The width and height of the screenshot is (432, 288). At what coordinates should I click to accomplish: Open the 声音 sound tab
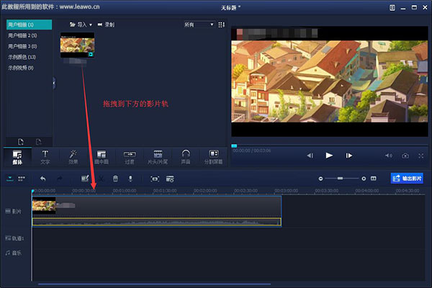[x=186, y=157]
